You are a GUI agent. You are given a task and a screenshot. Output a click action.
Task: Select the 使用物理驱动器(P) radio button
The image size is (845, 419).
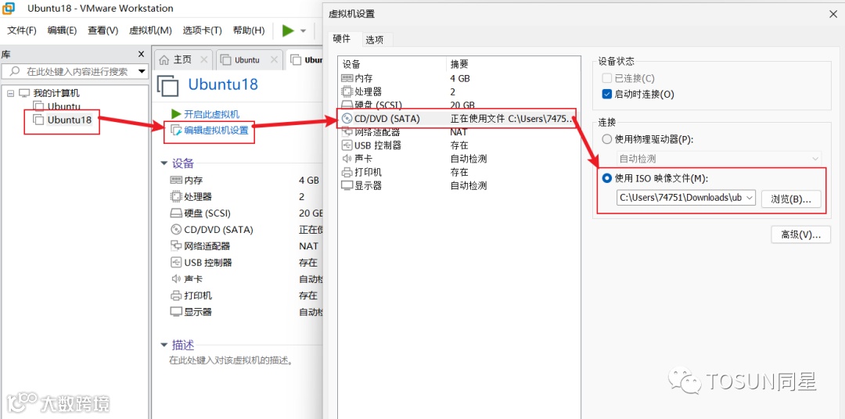[x=607, y=139]
